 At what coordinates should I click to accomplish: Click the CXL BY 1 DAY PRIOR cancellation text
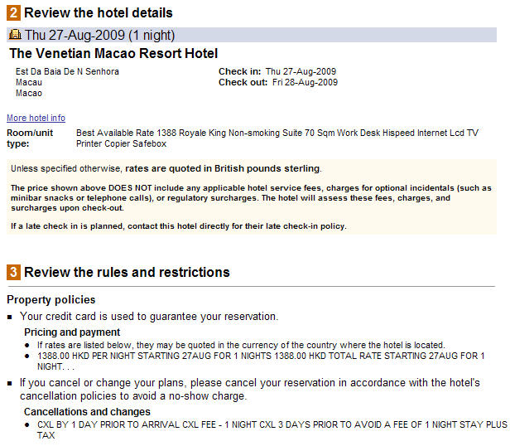[272, 429]
